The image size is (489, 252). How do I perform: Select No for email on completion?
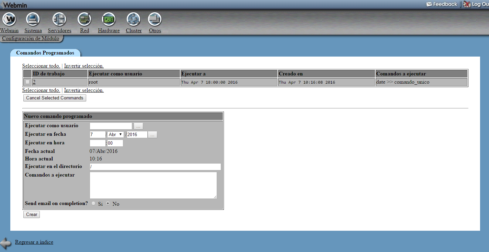click(x=108, y=203)
